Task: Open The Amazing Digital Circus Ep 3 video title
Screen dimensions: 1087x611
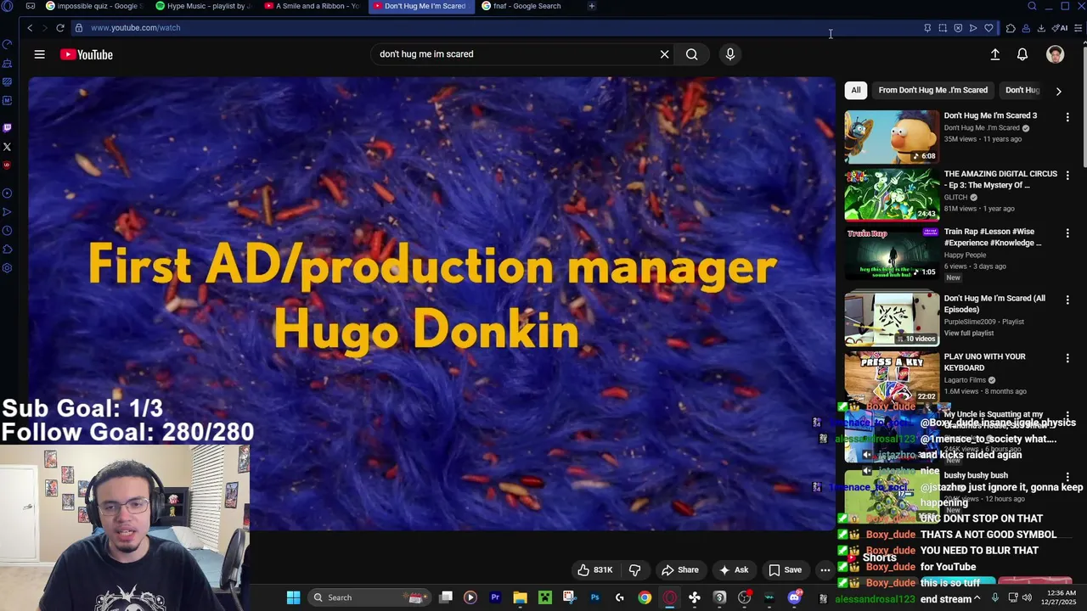Action: tap(1000, 179)
